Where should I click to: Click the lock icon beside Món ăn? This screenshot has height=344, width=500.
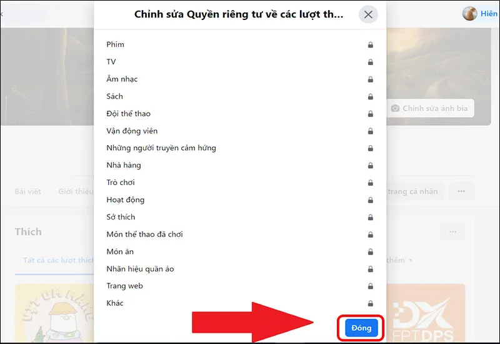tap(370, 252)
